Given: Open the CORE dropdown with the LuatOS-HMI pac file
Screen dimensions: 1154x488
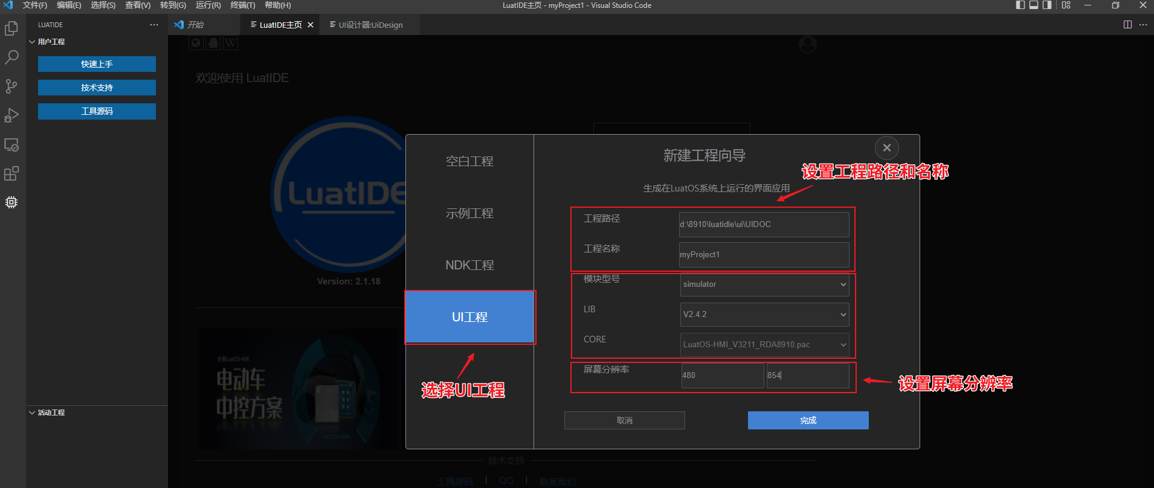Looking at the screenshot, I should 764,345.
